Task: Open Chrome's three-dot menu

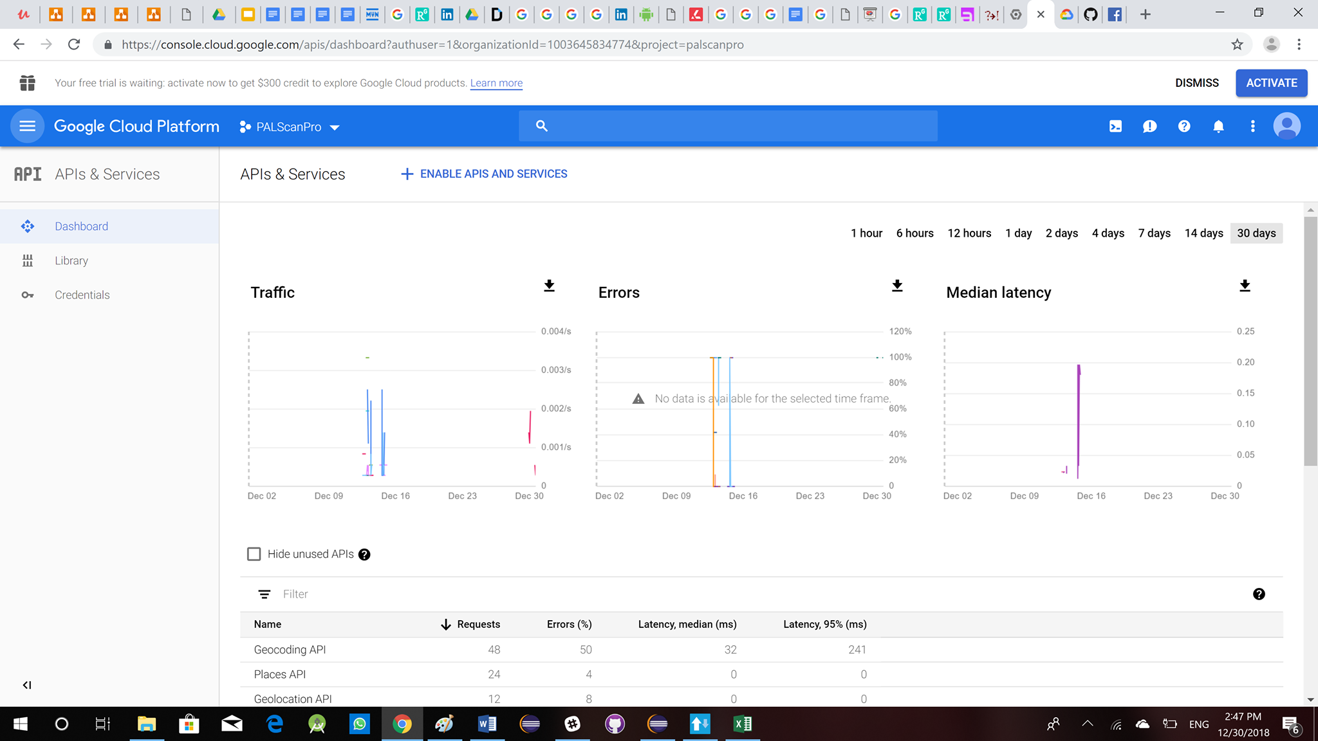Action: coord(1299,44)
